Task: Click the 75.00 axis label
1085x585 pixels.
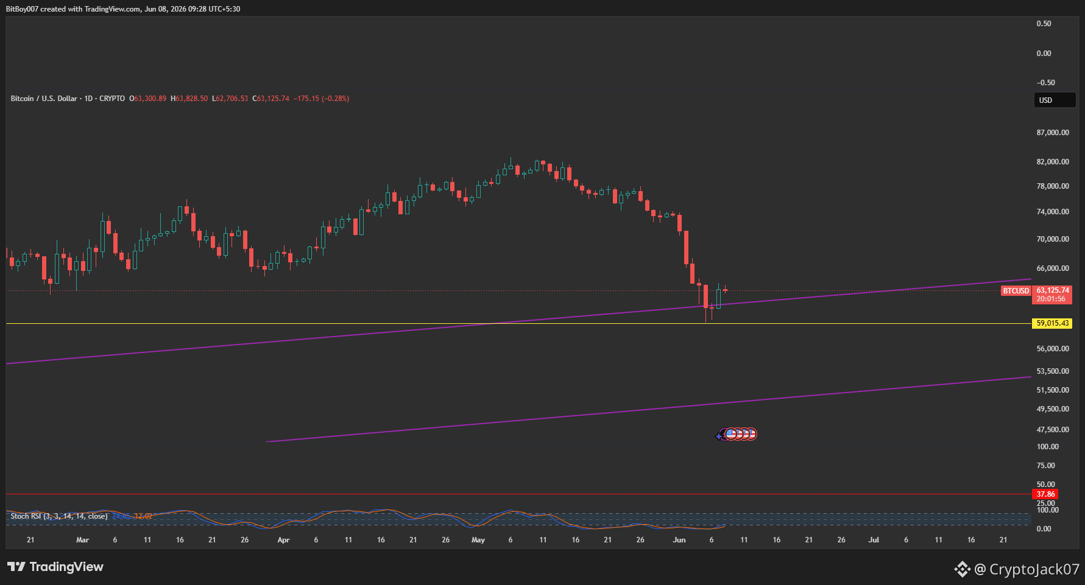Action: (1046, 466)
